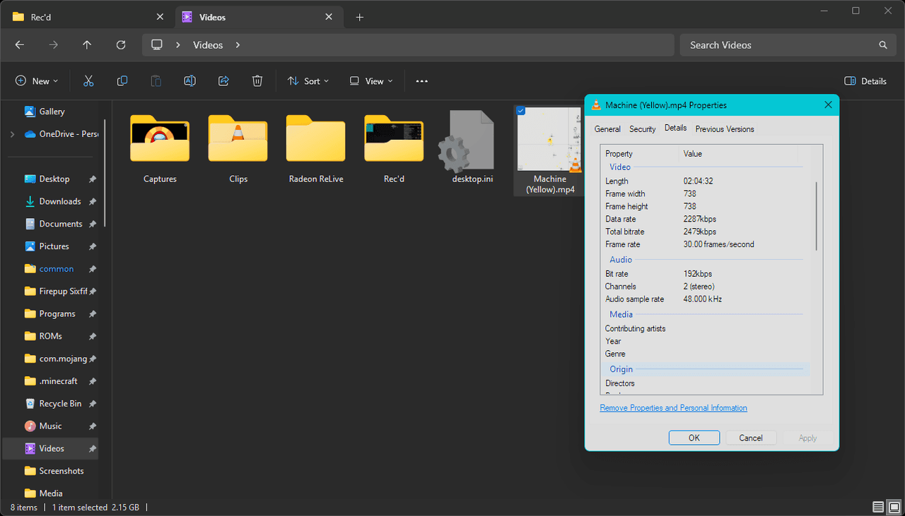Click the Delete trash icon
Viewport: 905px width, 516px height.
click(x=257, y=81)
